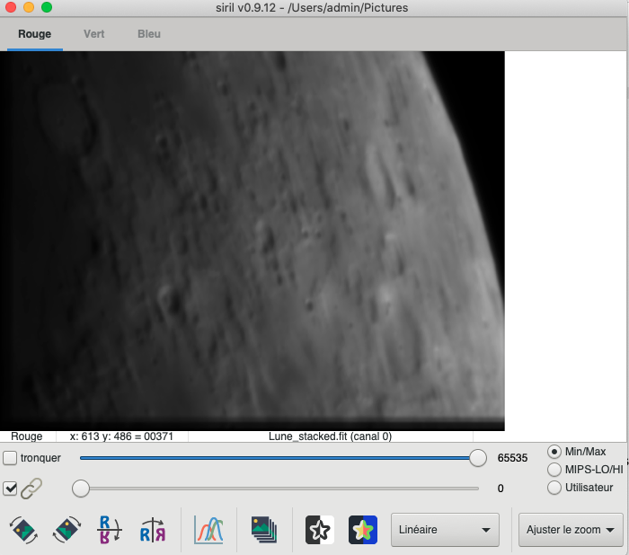
Task: Uncheck the linked sliders checkbox
Action: coord(10,489)
